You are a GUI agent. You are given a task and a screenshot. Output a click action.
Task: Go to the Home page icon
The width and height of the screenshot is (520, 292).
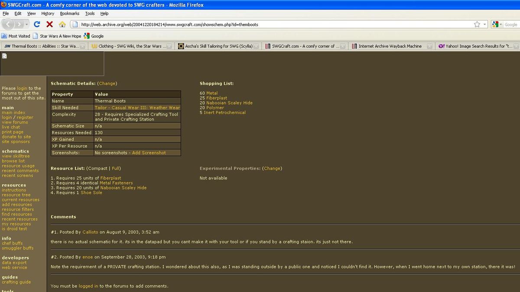62,24
